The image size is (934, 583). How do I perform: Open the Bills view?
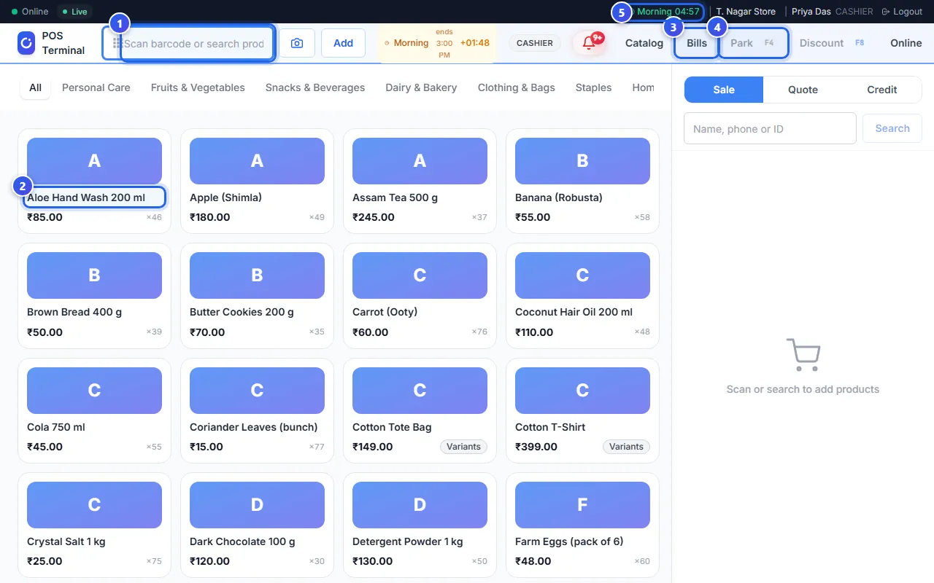(697, 43)
